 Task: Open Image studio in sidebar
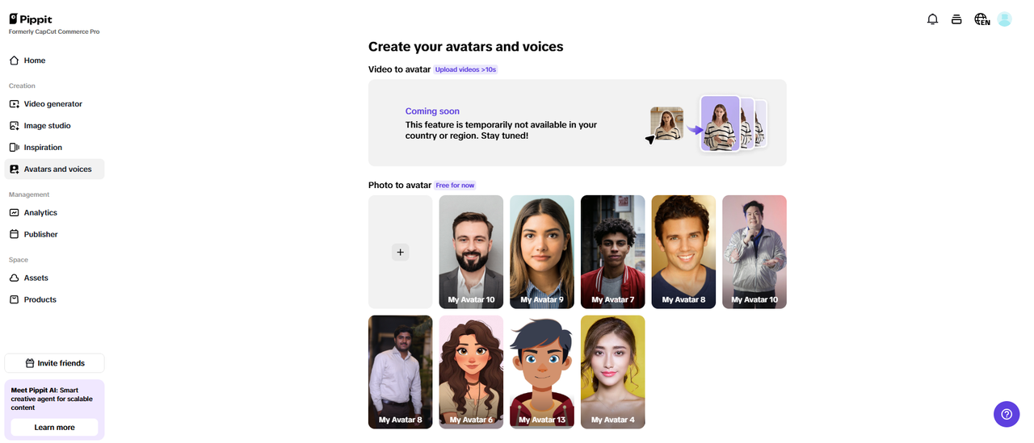[47, 126]
